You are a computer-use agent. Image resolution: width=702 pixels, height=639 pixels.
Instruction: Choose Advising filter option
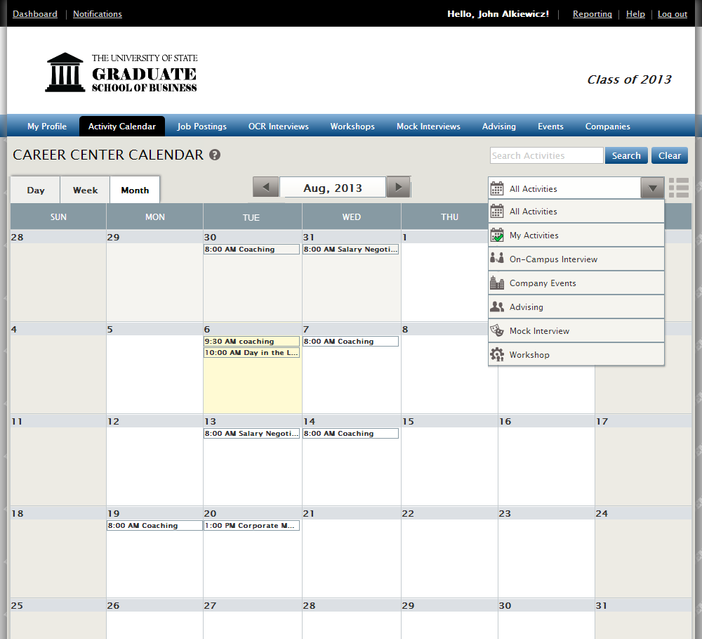pyautogui.click(x=576, y=306)
